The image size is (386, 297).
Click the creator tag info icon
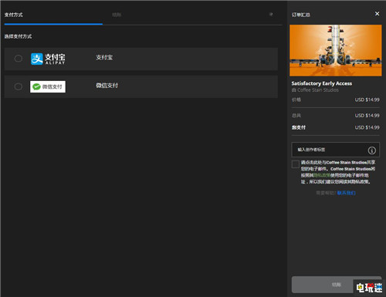pos(371,150)
